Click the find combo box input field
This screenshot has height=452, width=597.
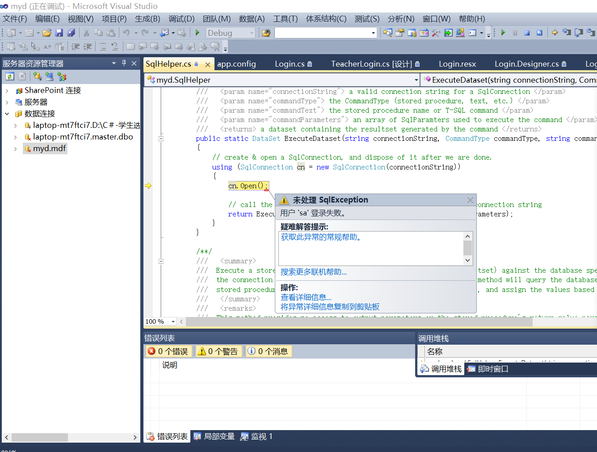(323, 33)
